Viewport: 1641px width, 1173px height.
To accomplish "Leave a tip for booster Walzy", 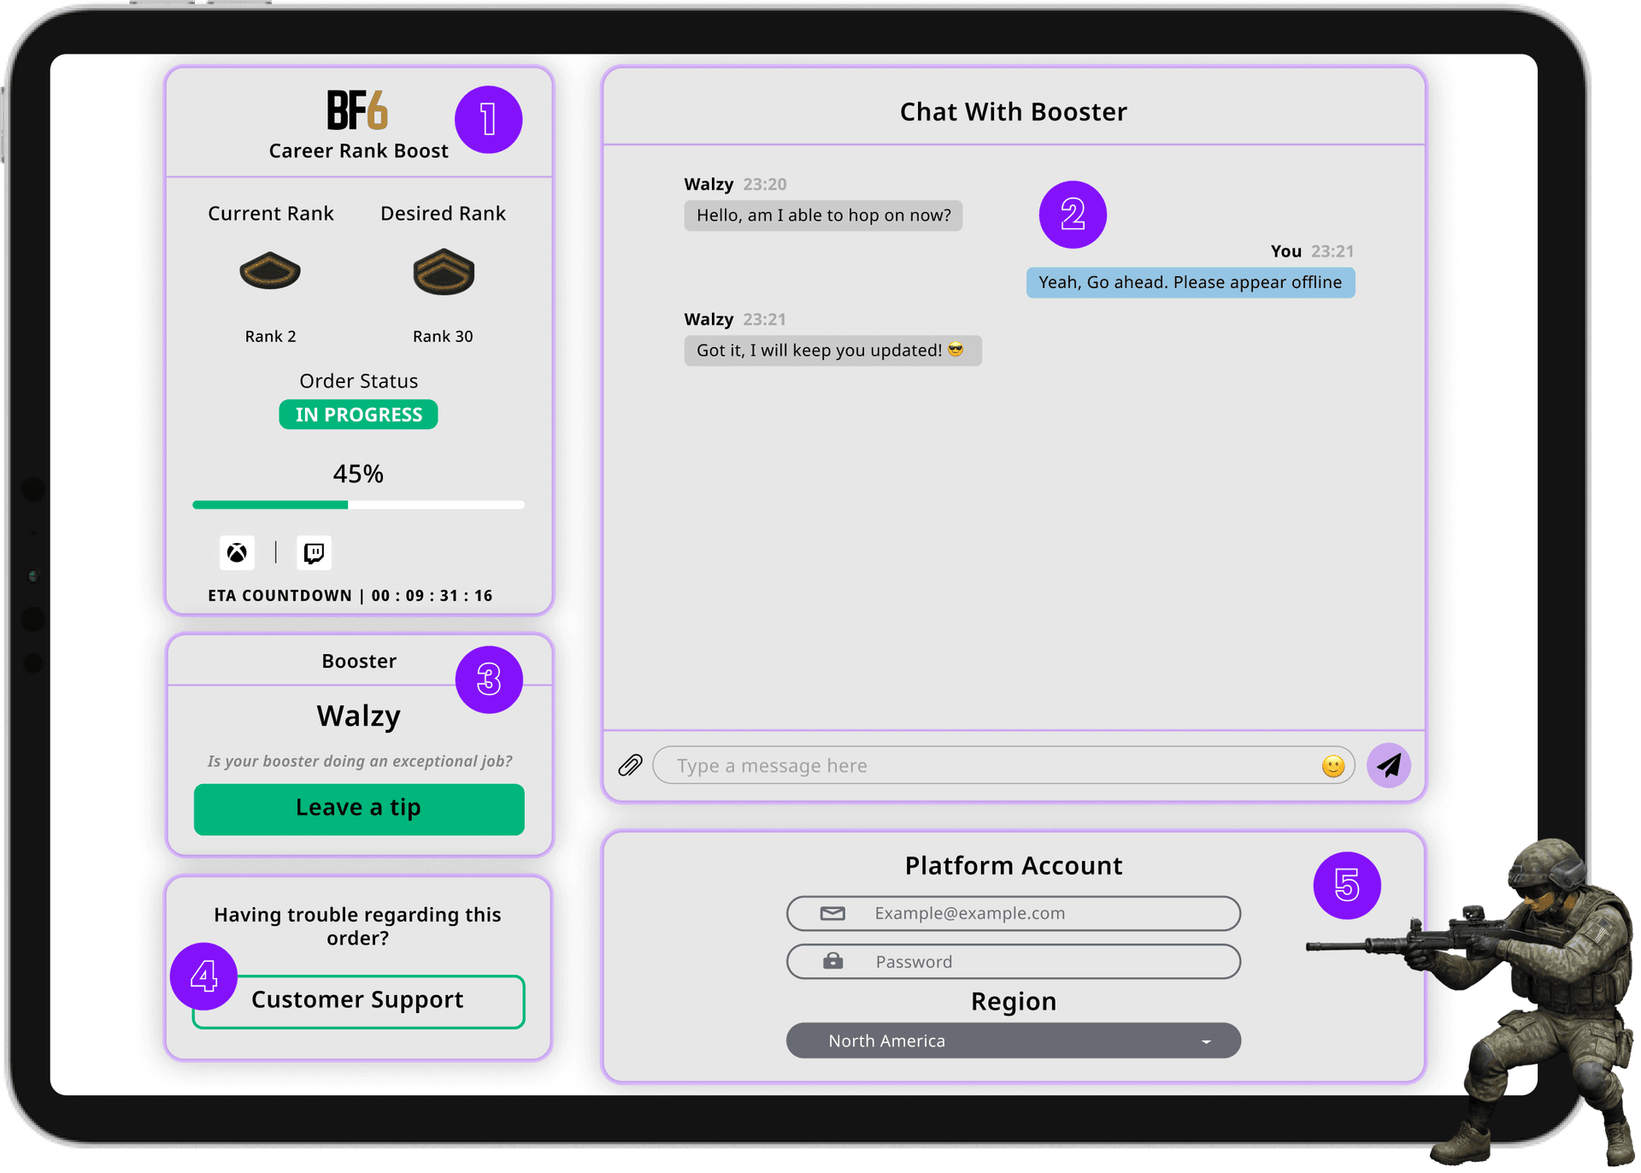I will pos(358,808).
